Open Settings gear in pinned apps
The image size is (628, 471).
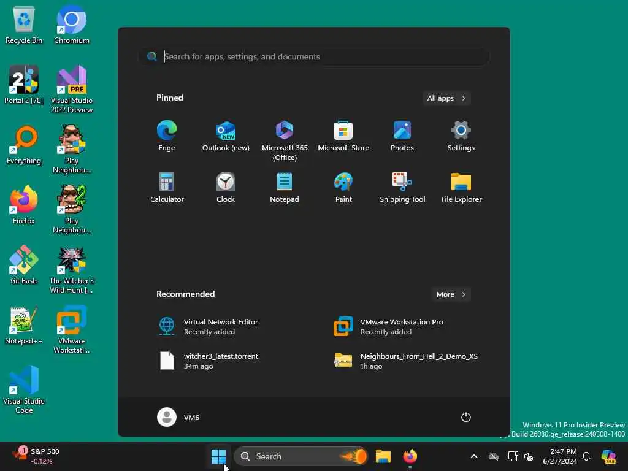(x=461, y=136)
